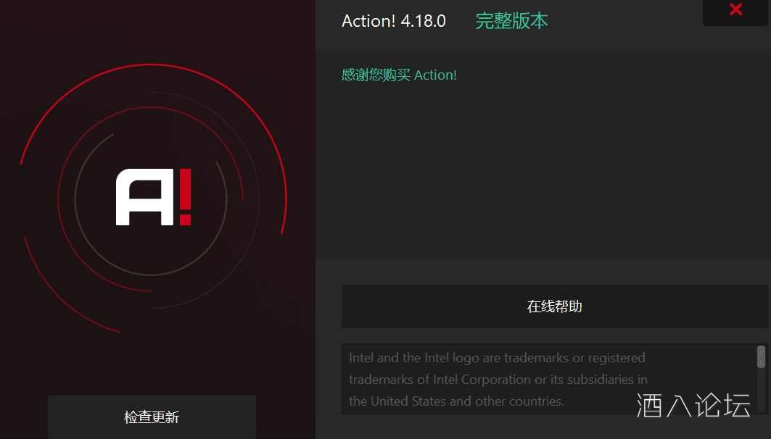The width and height of the screenshot is (771, 439).
Task: Click the 'trademarks of Intel Corporation' line
Action: (x=498, y=380)
